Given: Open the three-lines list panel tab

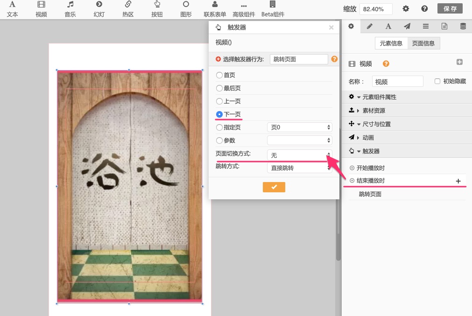Looking at the screenshot, I should coord(426,26).
